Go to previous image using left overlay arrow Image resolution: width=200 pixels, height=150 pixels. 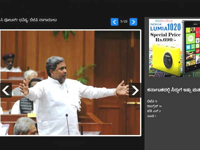6,90
